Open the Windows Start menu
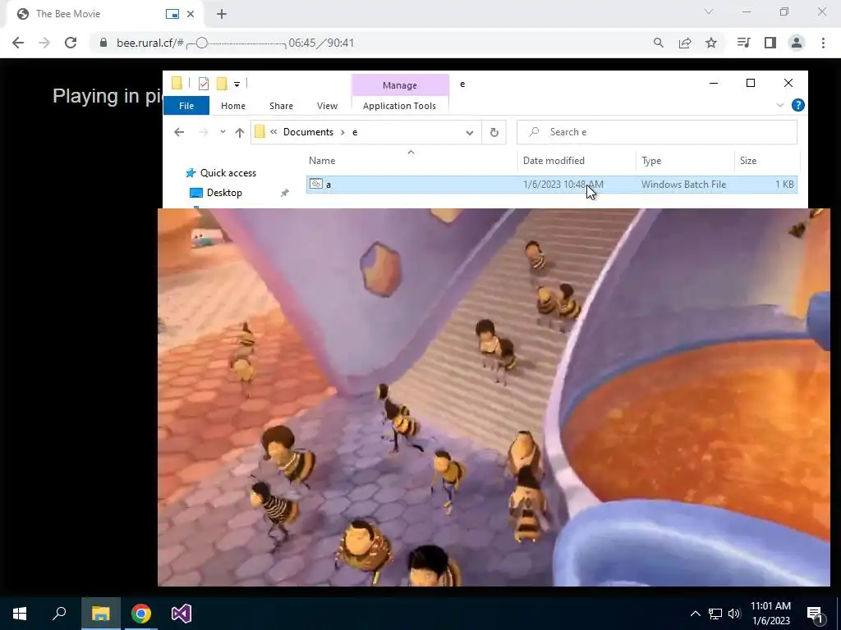 point(20,614)
